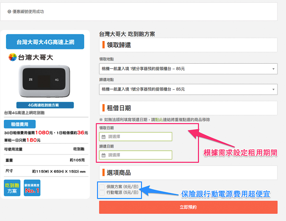Click the 台灣大哥大4G高速上網 banner

pyautogui.click(x=45, y=42)
